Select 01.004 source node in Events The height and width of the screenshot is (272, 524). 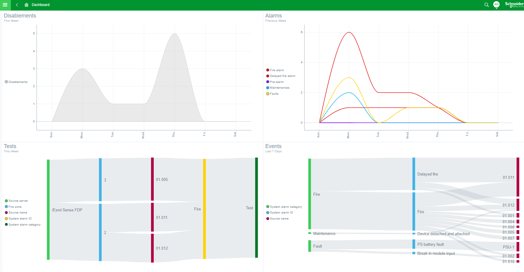(518, 222)
